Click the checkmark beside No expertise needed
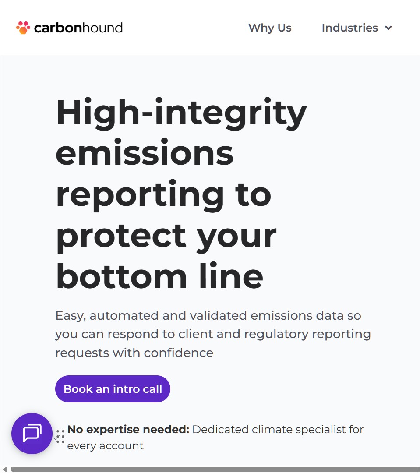The width and height of the screenshot is (420, 473). tap(55, 438)
